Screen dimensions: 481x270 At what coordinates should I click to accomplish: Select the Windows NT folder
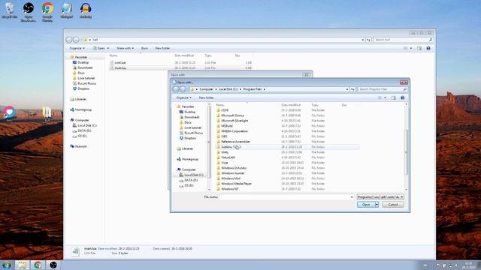point(230,189)
